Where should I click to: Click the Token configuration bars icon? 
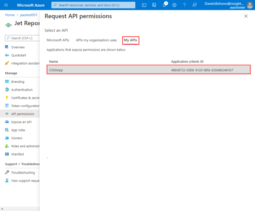[x=7, y=106]
